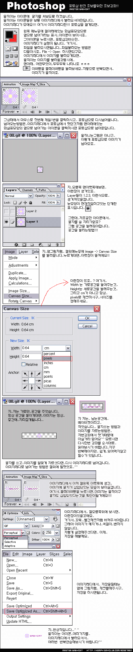Show Layer 2 via its visibility box
This screenshot has height=652, width=133.
click(6, 211)
